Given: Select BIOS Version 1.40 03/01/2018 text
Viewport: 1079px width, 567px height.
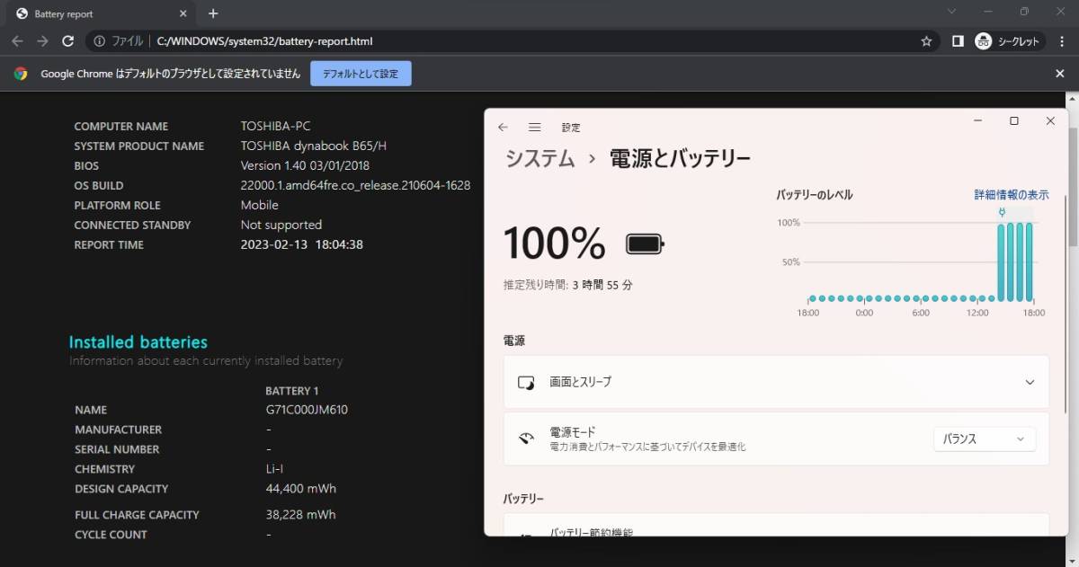Looking at the screenshot, I should coord(305,165).
